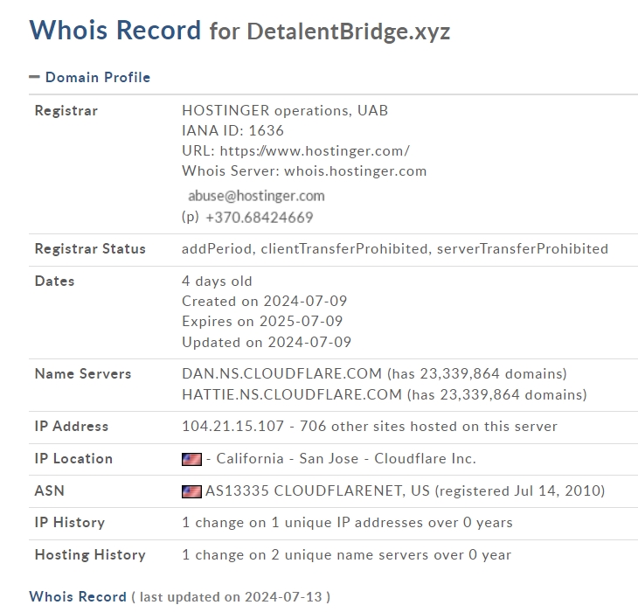Click HOSTINGER operations, UAB registrar name
638x612 pixels.
coord(285,111)
